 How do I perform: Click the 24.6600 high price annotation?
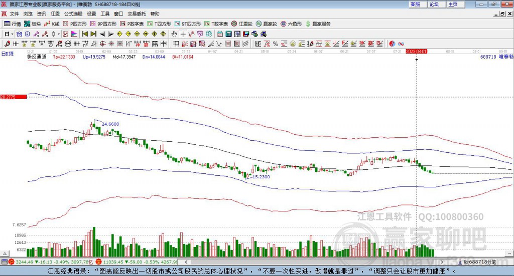110,124
